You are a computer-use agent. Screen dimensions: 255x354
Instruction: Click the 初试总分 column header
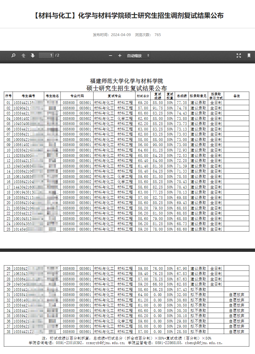(x=143, y=96)
